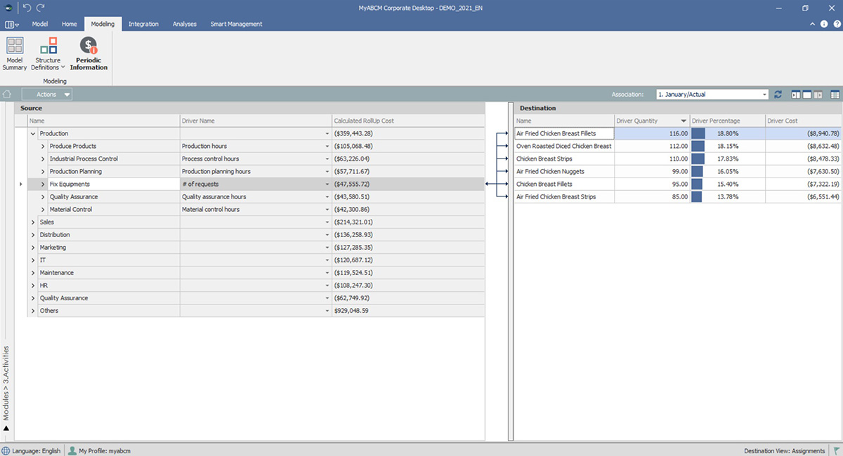Expand the Industrial Process Control row
Viewport: 843px width, 456px height.
click(x=43, y=159)
